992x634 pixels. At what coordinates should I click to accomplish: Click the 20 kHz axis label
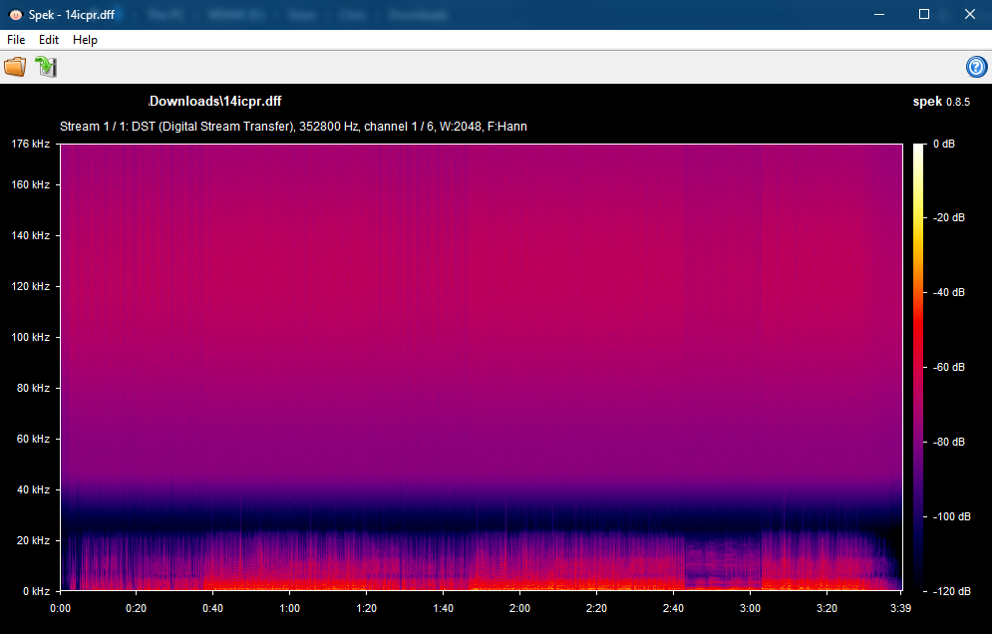click(x=33, y=540)
